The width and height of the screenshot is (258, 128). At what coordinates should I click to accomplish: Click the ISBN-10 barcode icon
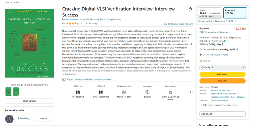(x=78, y=92)
